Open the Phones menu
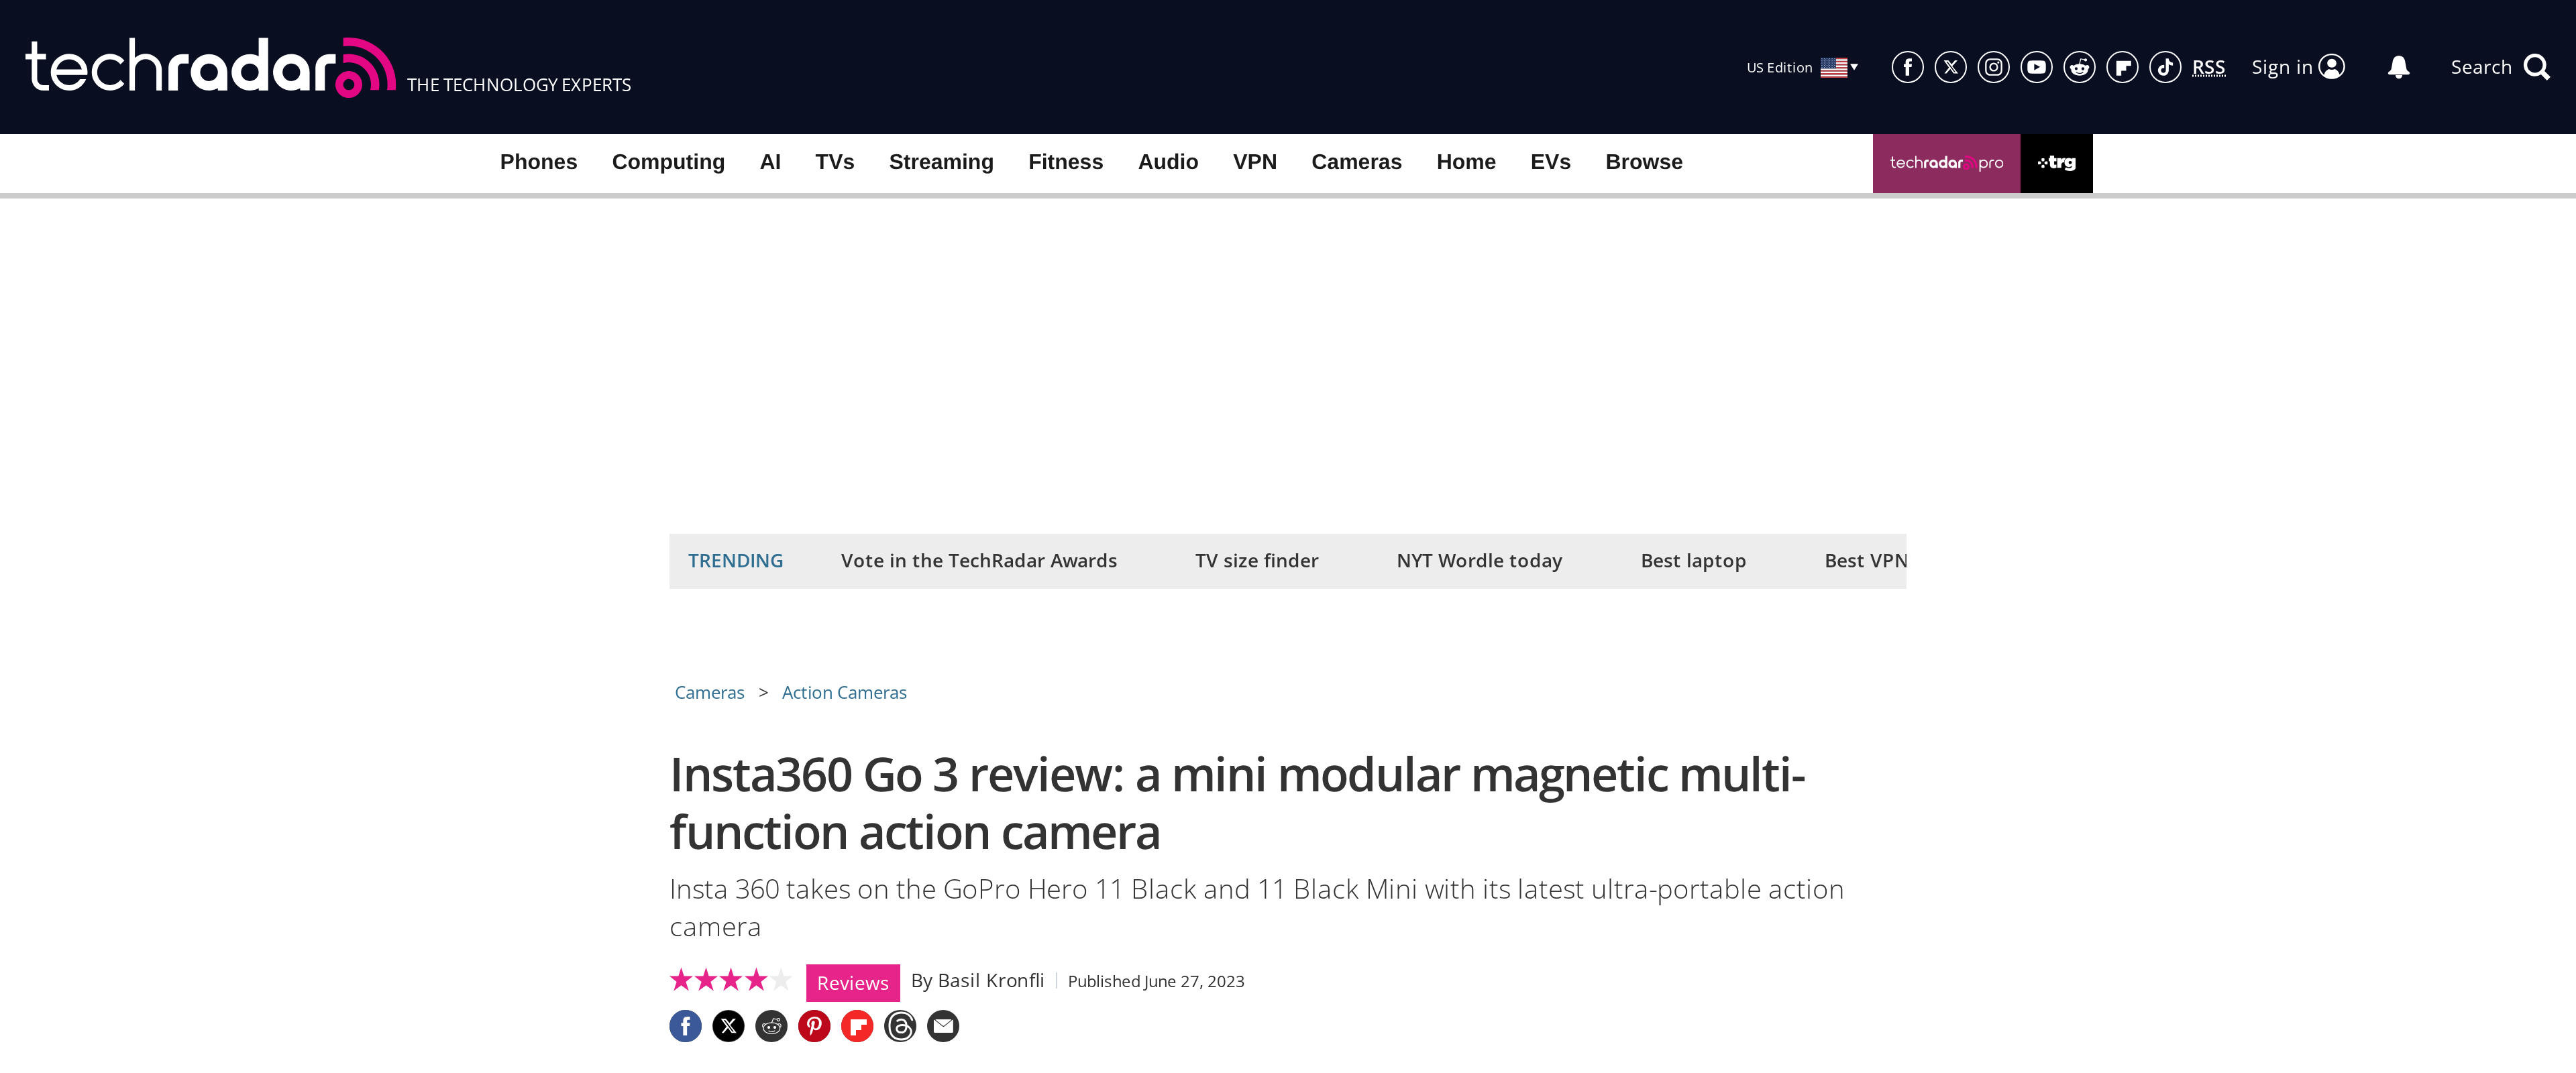 (x=538, y=162)
